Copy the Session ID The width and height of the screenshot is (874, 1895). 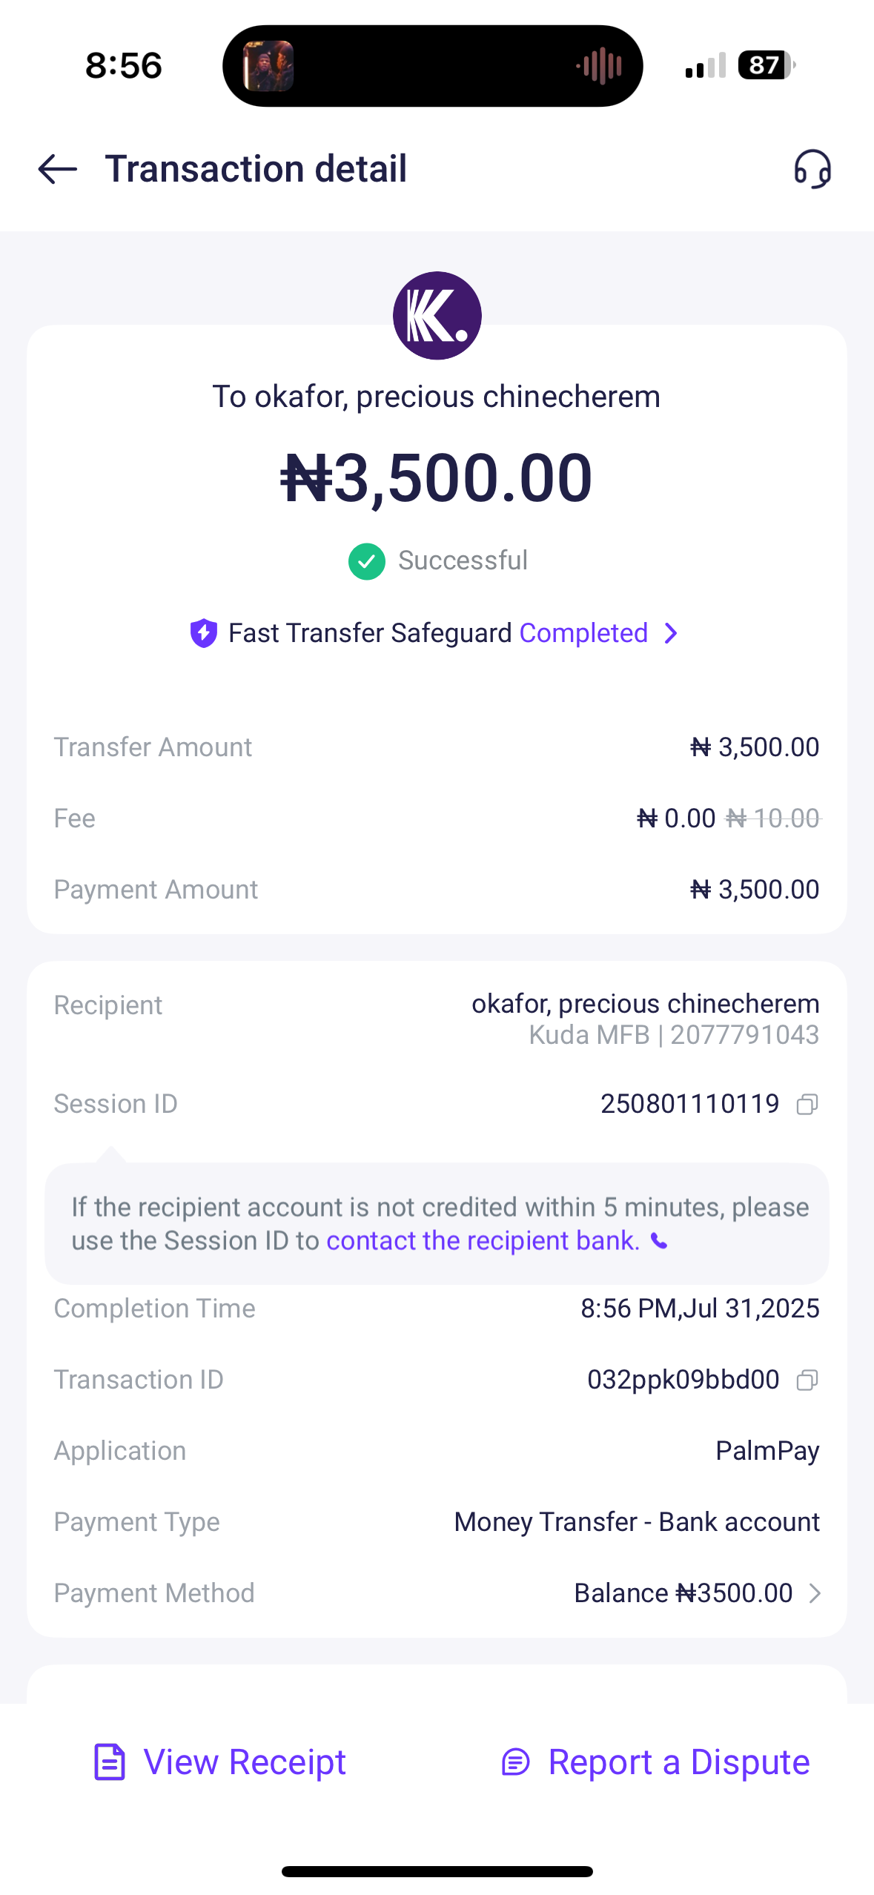(x=807, y=1105)
